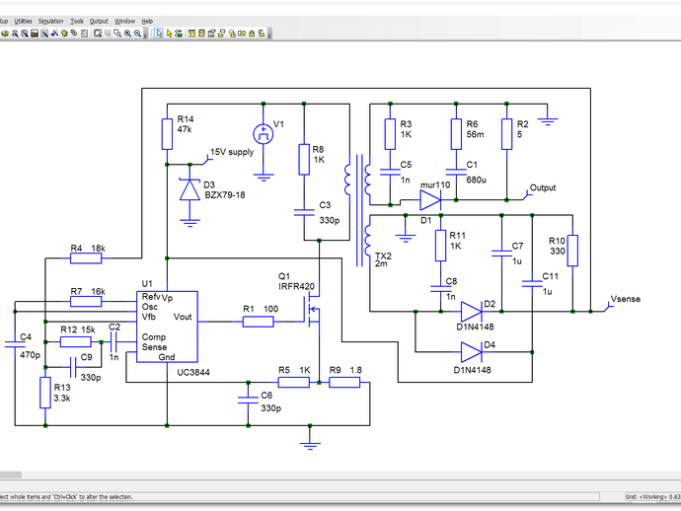Select capacitor C1 680u

pos(456,173)
